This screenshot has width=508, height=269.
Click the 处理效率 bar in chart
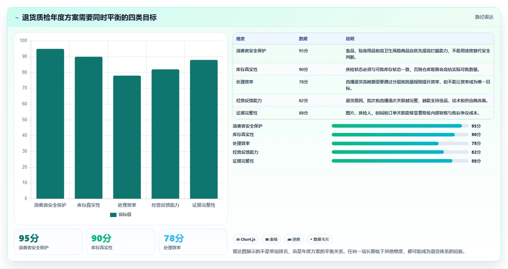pyautogui.click(x=127, y=137)
